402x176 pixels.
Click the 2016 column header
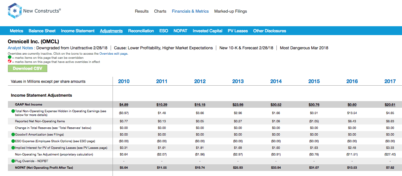tap(352, 81)
